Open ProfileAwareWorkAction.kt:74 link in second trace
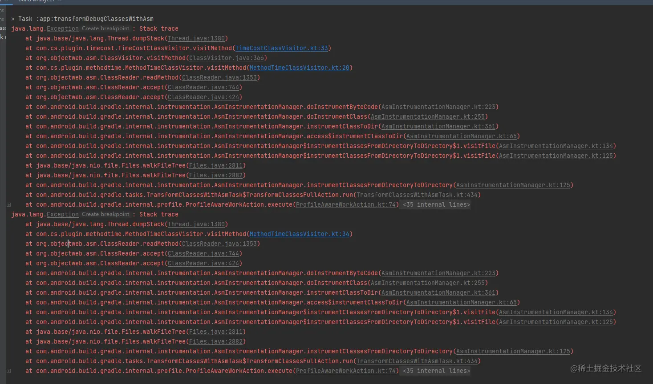 [346, 371]
